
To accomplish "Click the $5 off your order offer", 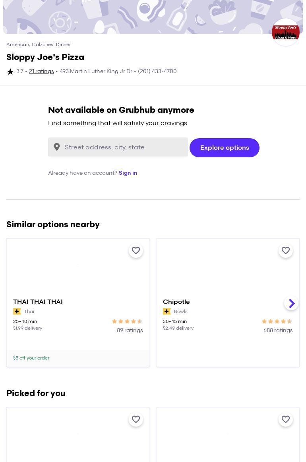I will pos(31,358).
